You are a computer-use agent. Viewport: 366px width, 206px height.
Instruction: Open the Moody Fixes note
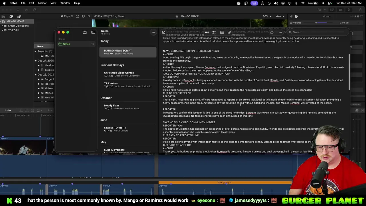tap(128, 107)
